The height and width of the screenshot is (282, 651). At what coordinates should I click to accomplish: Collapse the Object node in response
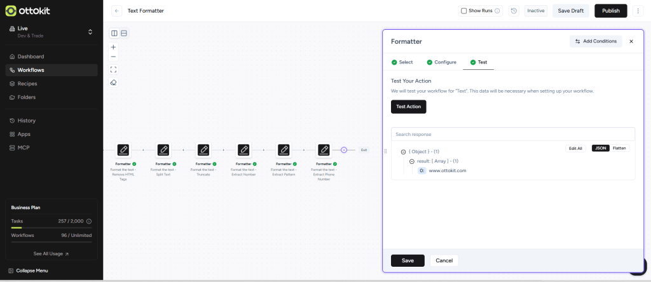tap(404, 152)
